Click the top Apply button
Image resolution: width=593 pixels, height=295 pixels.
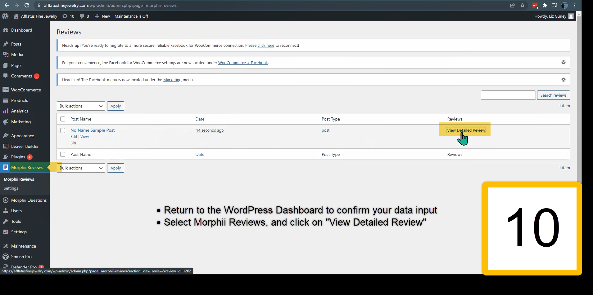click(x=115, y=106)
